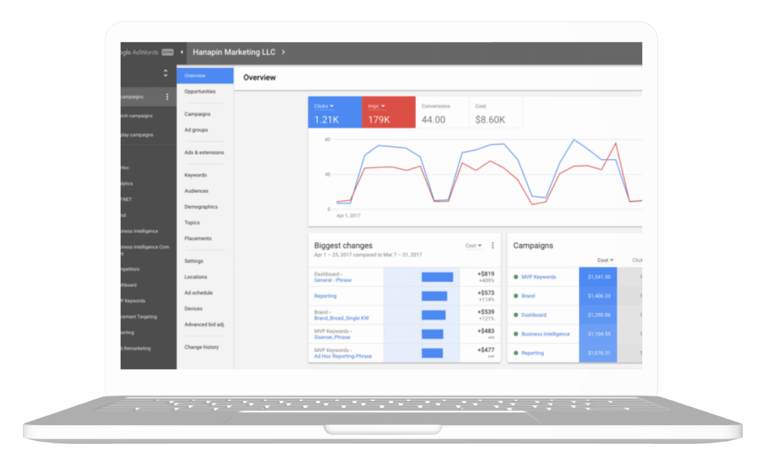Select Search campaigns in dark sidebar
The width and height of the screenshot is (765, 472).
(x=137, y=116)
